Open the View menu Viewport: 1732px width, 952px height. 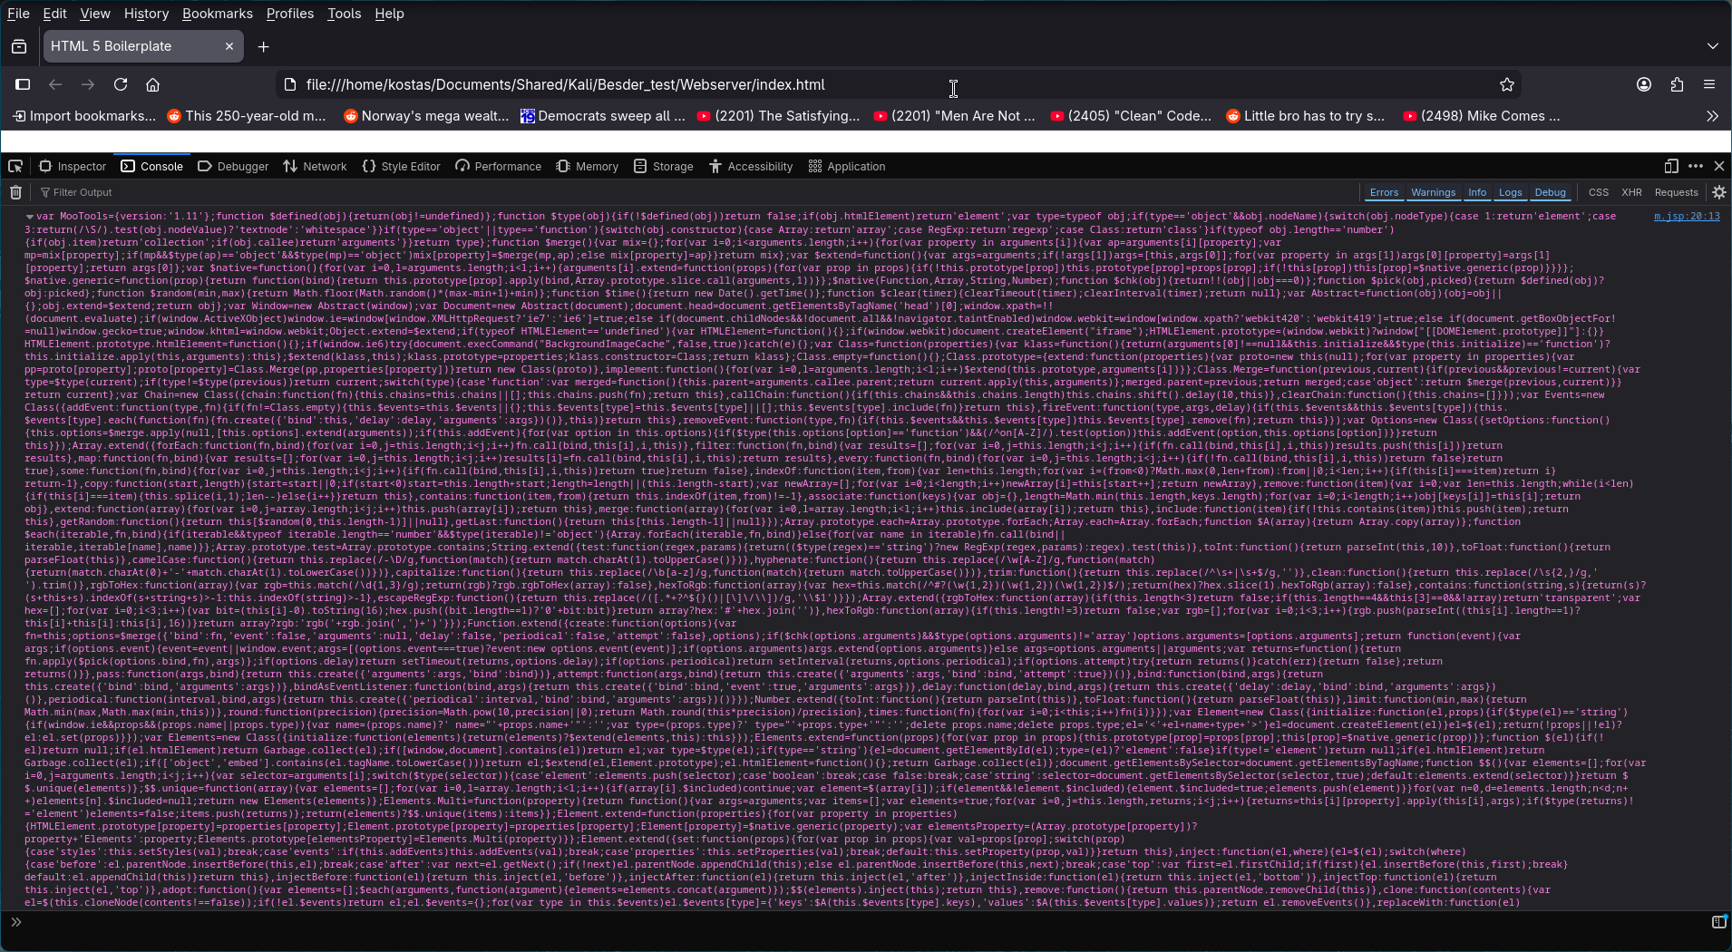(95, 14)
